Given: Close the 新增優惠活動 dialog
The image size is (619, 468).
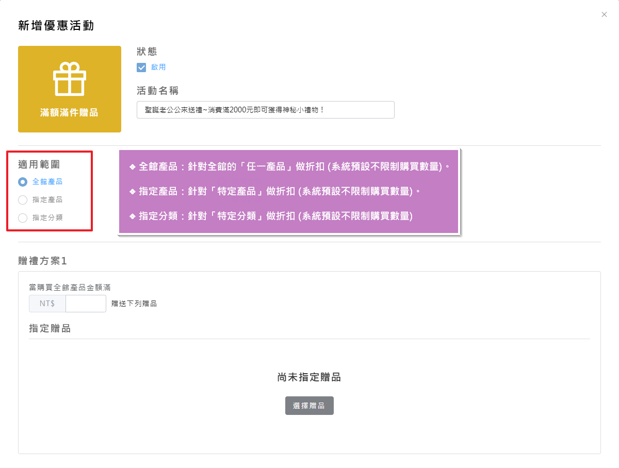Looking at the screenshot, I should (x=604, y=14).
